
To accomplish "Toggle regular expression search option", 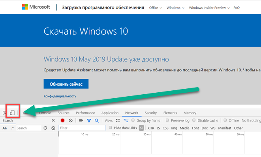I will (x=13, y=128).
